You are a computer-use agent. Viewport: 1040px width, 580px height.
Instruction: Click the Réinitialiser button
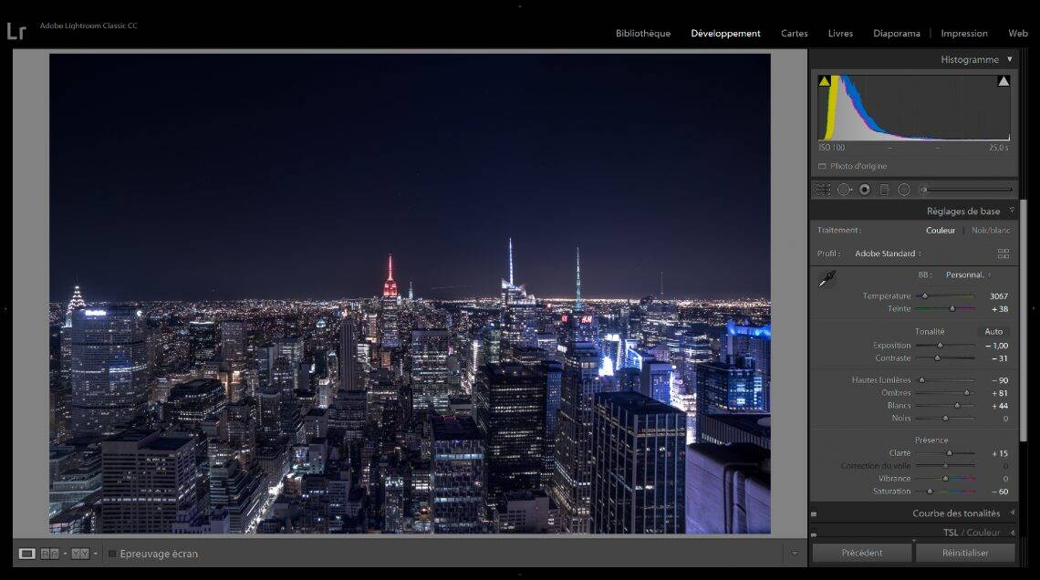point(965,553)
